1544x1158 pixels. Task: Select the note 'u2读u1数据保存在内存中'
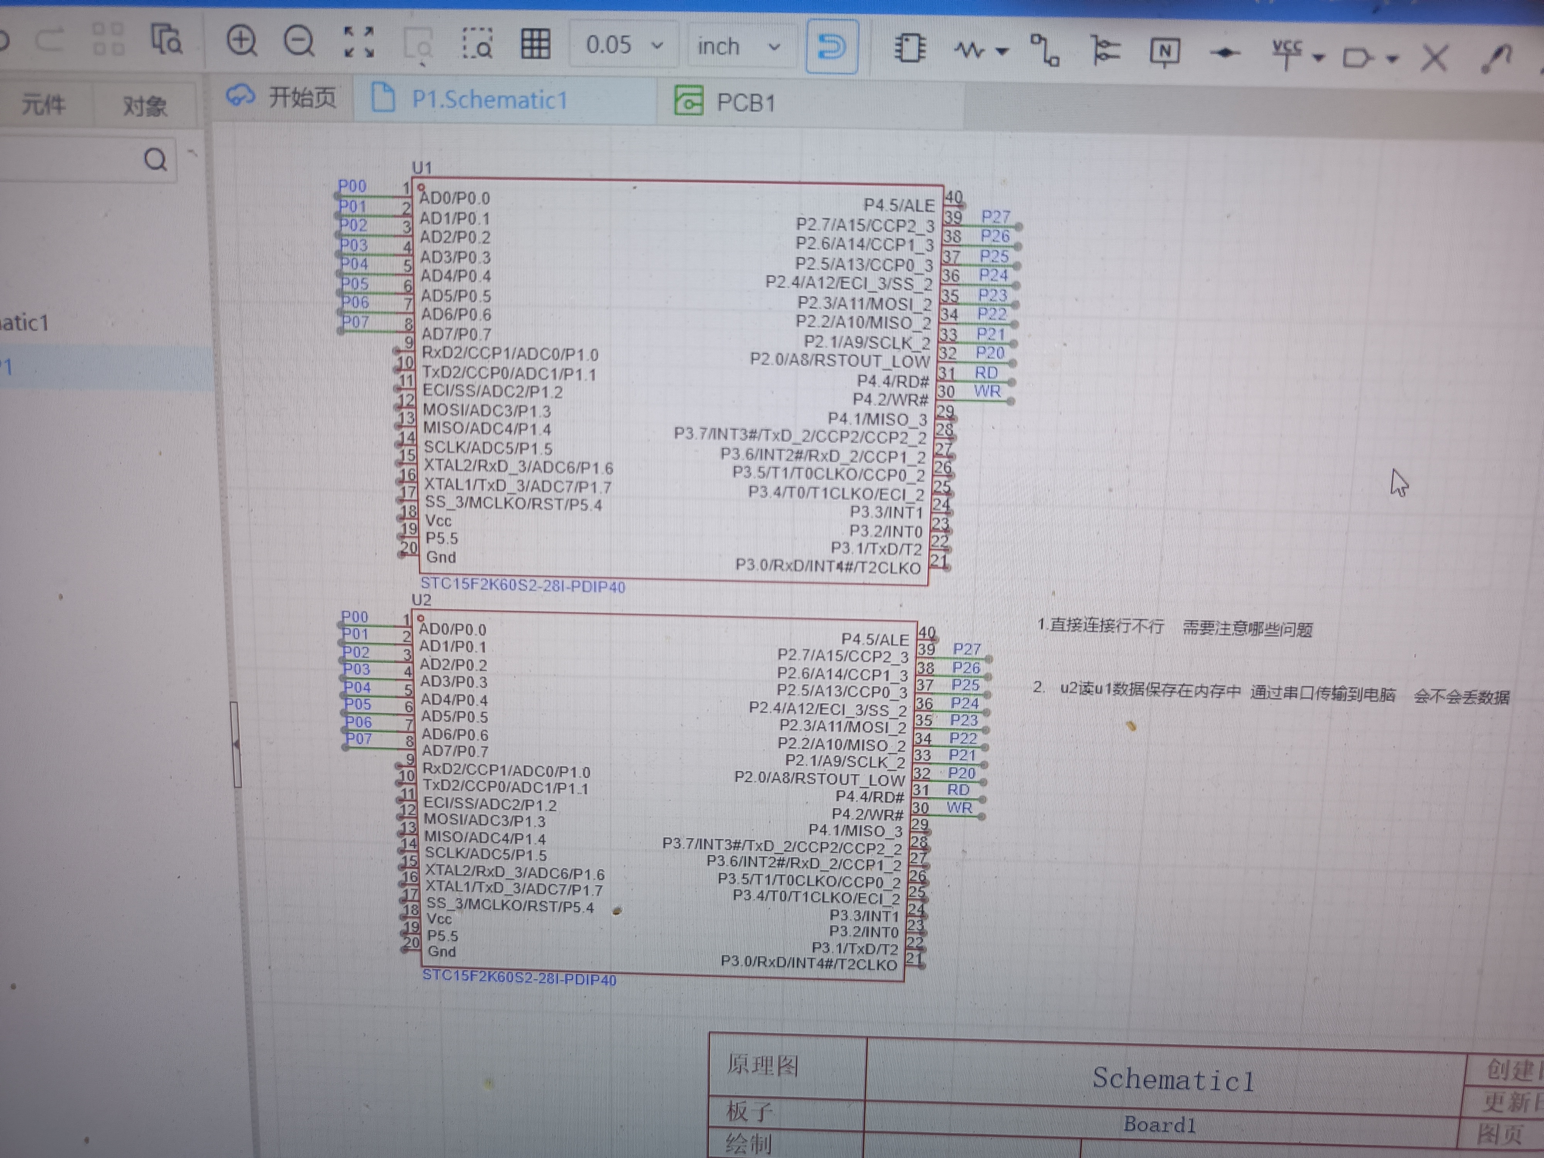(1150, 690)
